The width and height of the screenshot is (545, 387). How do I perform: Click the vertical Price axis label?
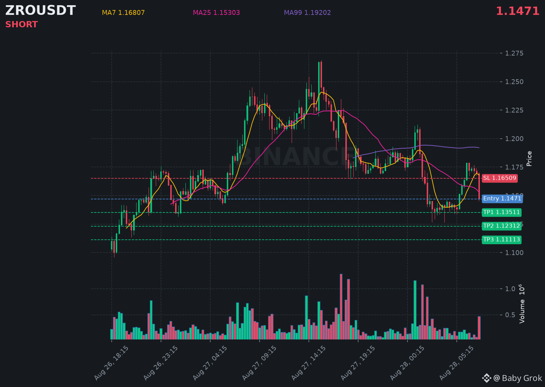click(529, 159)
